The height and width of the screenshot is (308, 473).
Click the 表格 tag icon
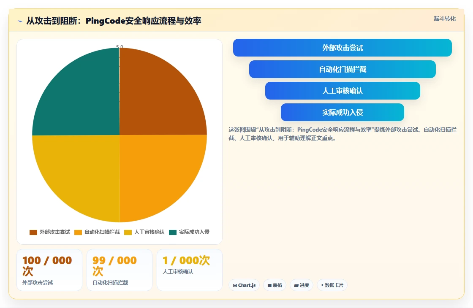[269, 285]
